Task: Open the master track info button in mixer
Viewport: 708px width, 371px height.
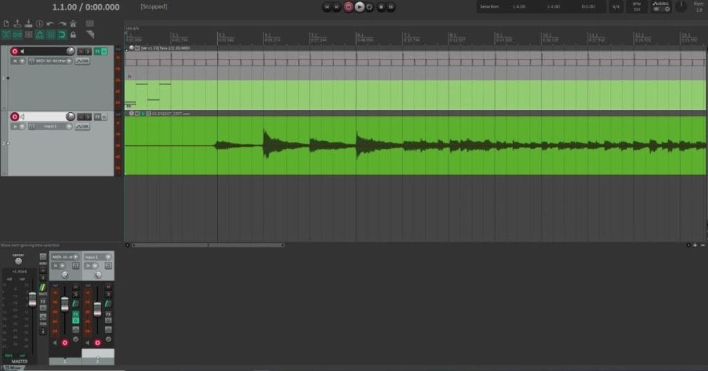Action: point(43,332)
